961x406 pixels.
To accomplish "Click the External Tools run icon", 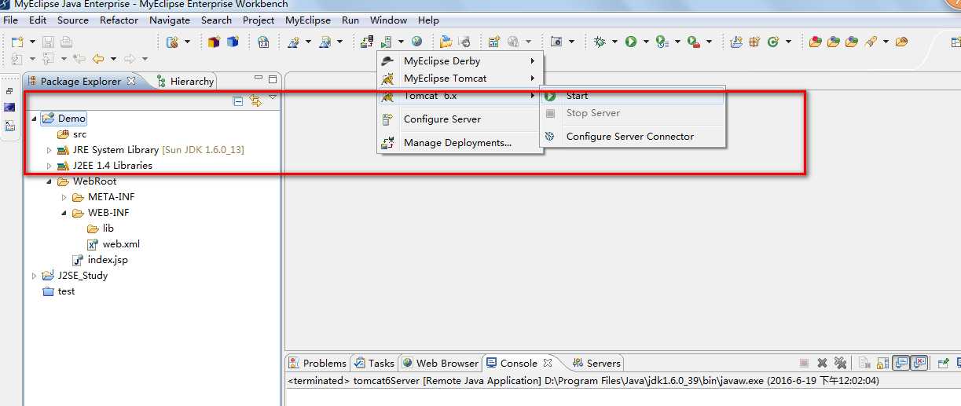I will 694,42.
